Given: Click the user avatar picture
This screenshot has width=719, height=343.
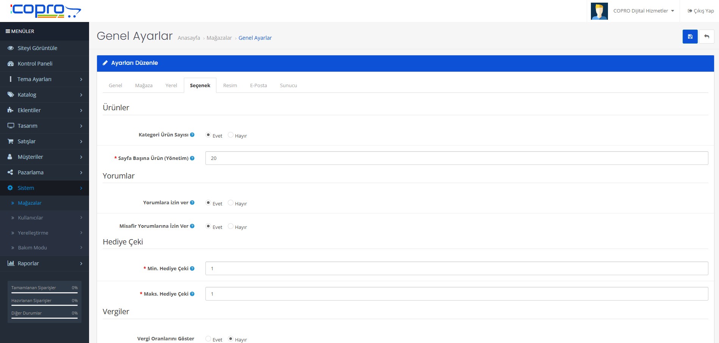Looking at the screenshot, I should pyautogui.click(x=599, y=11).
